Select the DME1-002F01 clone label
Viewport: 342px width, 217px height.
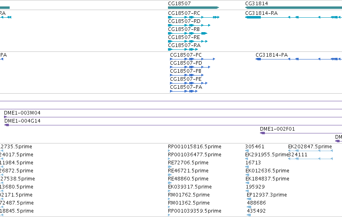[277, 129]
